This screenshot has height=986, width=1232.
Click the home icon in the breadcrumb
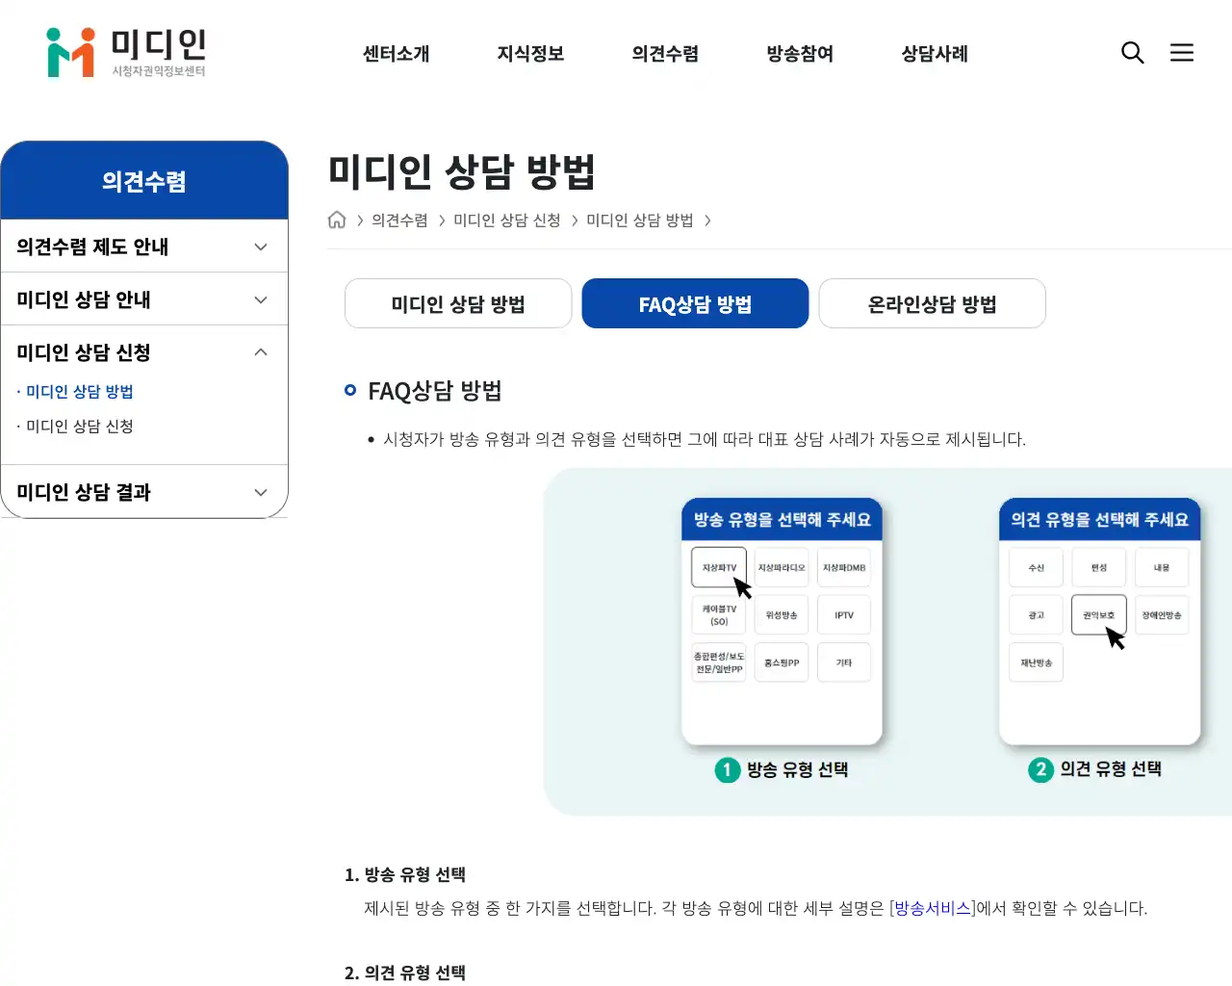(337, 220)
